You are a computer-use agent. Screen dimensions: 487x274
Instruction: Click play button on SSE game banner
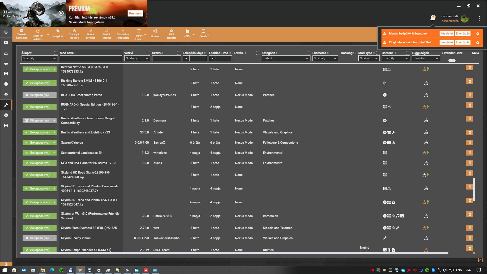[61, 13]
